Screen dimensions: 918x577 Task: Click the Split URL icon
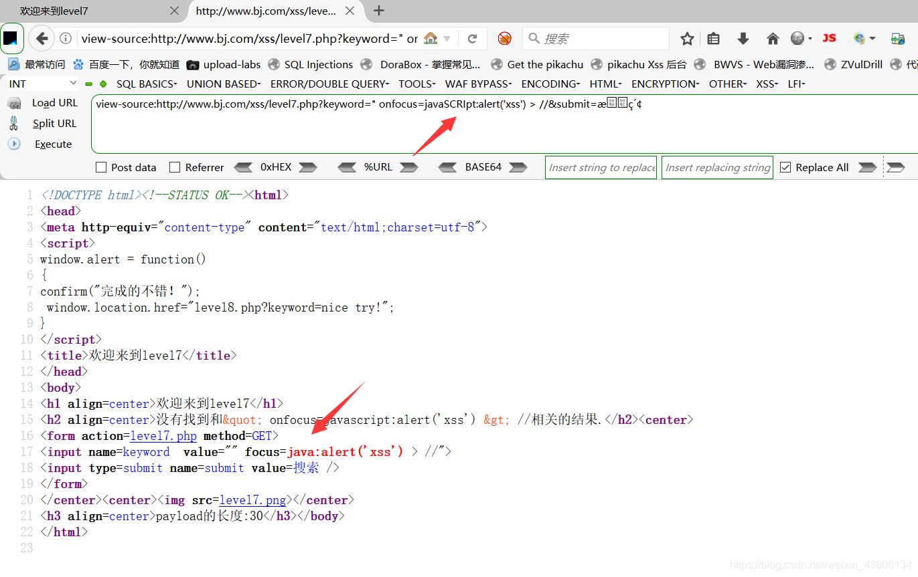tap(14, 123)
